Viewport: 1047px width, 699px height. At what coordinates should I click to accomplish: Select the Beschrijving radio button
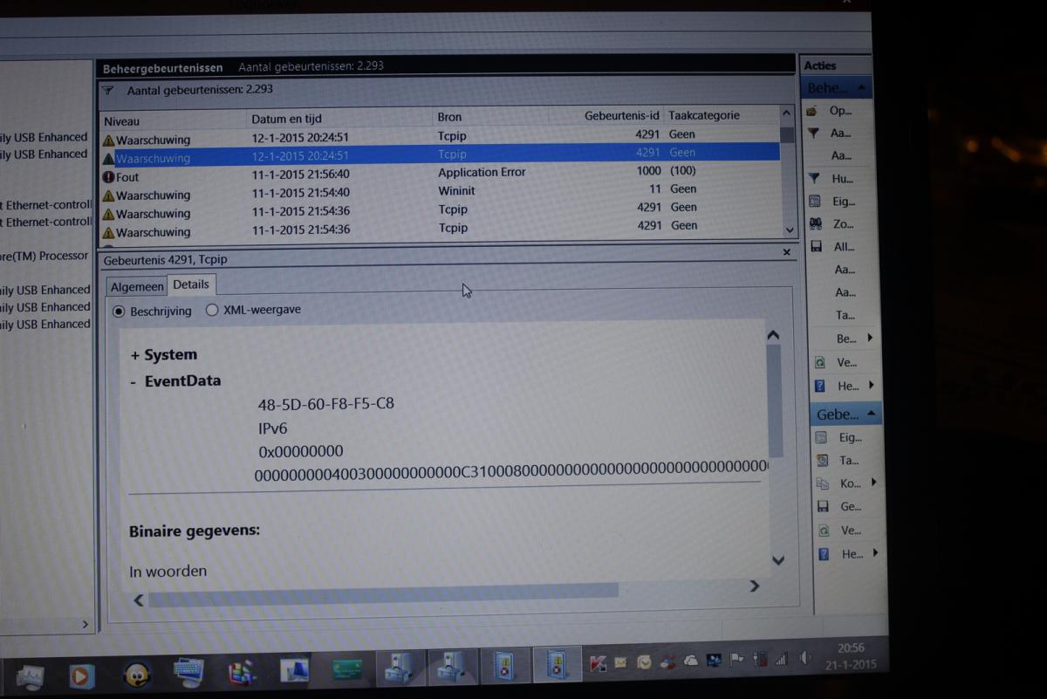pos(120,312)
